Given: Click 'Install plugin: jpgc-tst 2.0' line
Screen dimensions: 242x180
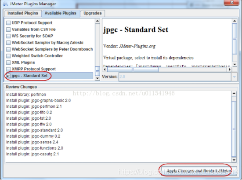Looking at the screenshot, I should tap(29, 118).
